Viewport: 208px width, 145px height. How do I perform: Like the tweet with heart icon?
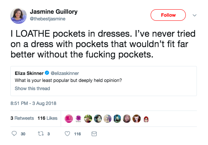pyautogui.click(x=67, y=134)
